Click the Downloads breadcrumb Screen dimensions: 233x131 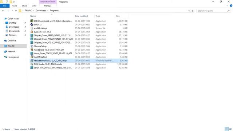coord(41,11)
